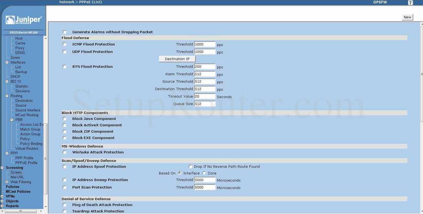Image resolution: width=423 pixels, height=214 pixels.
Task: Click the New button
Action: [407, 17]
